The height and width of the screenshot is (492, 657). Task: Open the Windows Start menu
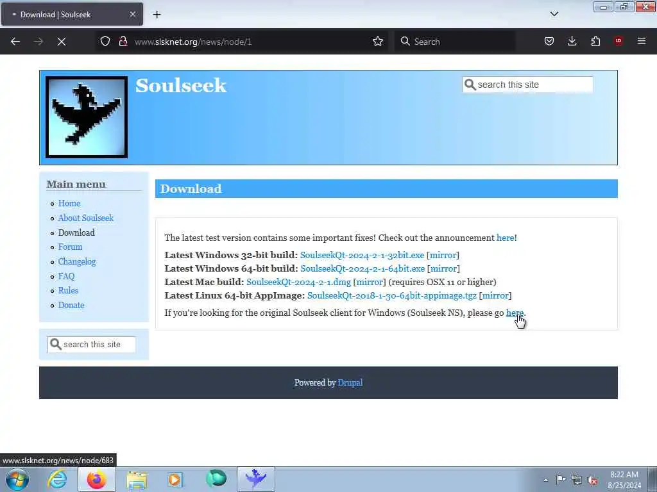[17, 479]
